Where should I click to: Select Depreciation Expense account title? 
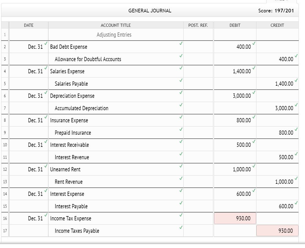click(72, 96)
